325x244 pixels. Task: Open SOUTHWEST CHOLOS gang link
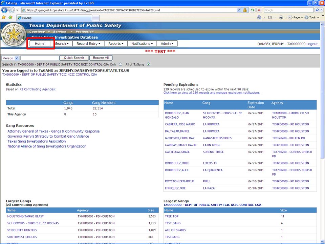point(22,237)
